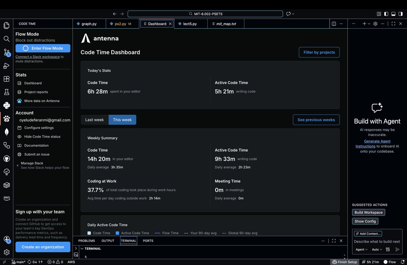Open chat settings gear in Agent panel
This screenshot has width=407, height=265.
point(375,24)
